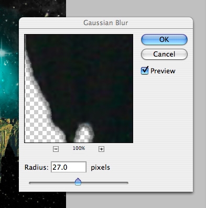
Task: Click the plus zoom-in icon under the preview
Action: [101, 149]
